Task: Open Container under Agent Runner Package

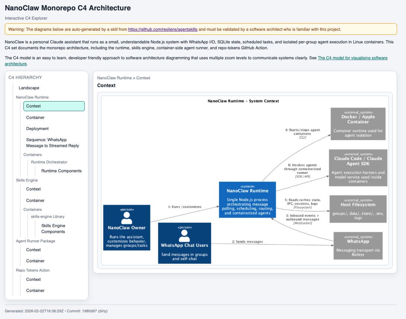Action: (35, 261)
